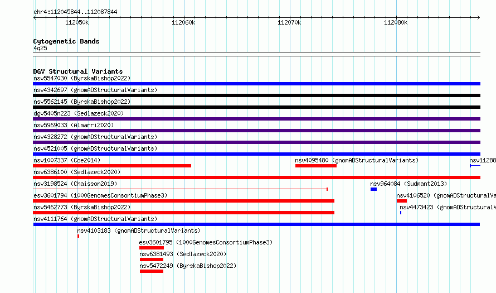
Task: Click the black bar beneath nsv5562145
Action: 256,107
